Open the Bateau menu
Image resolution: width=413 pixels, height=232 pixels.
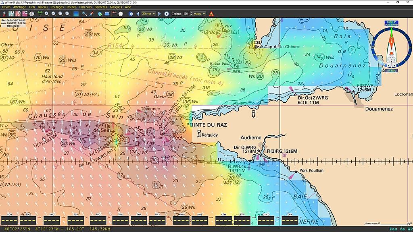pyautogui.click(x=43, y=7)
